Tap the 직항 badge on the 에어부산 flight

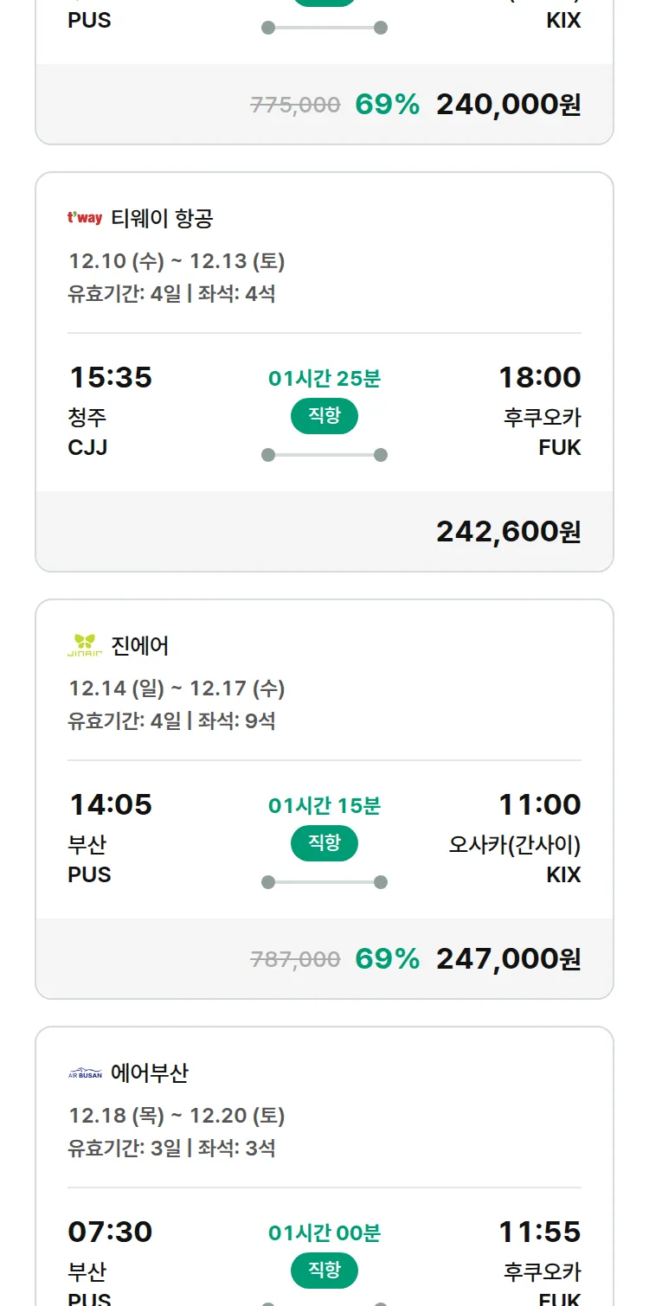pyautogui.click(x=324, y=1271)
